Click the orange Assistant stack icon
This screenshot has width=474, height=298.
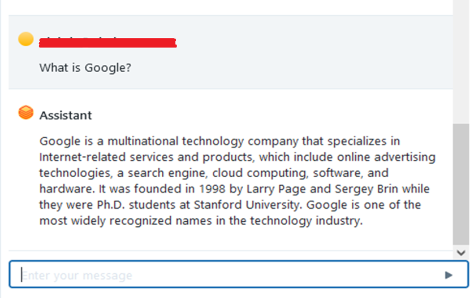tap(26, 113)
